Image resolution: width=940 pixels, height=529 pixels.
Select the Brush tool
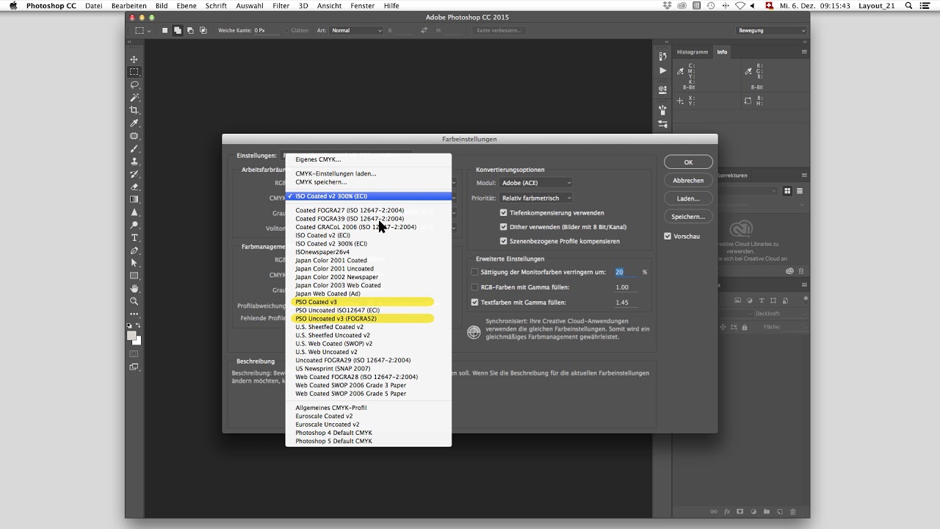pos(134,148)
